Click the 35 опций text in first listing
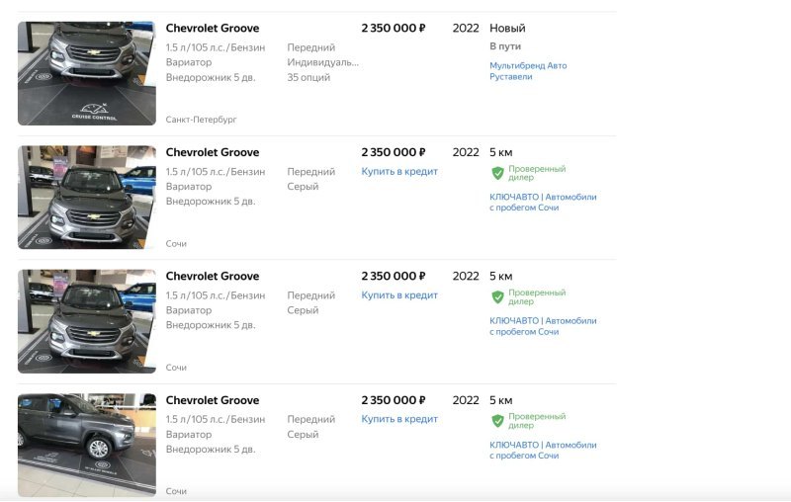Viewport: 791px width, 502px height. pos(308,78)
